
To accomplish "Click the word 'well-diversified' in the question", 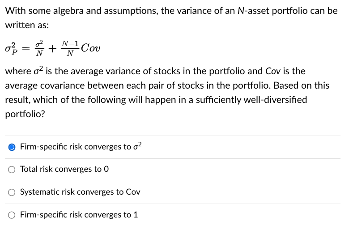I will pos(275,100).
